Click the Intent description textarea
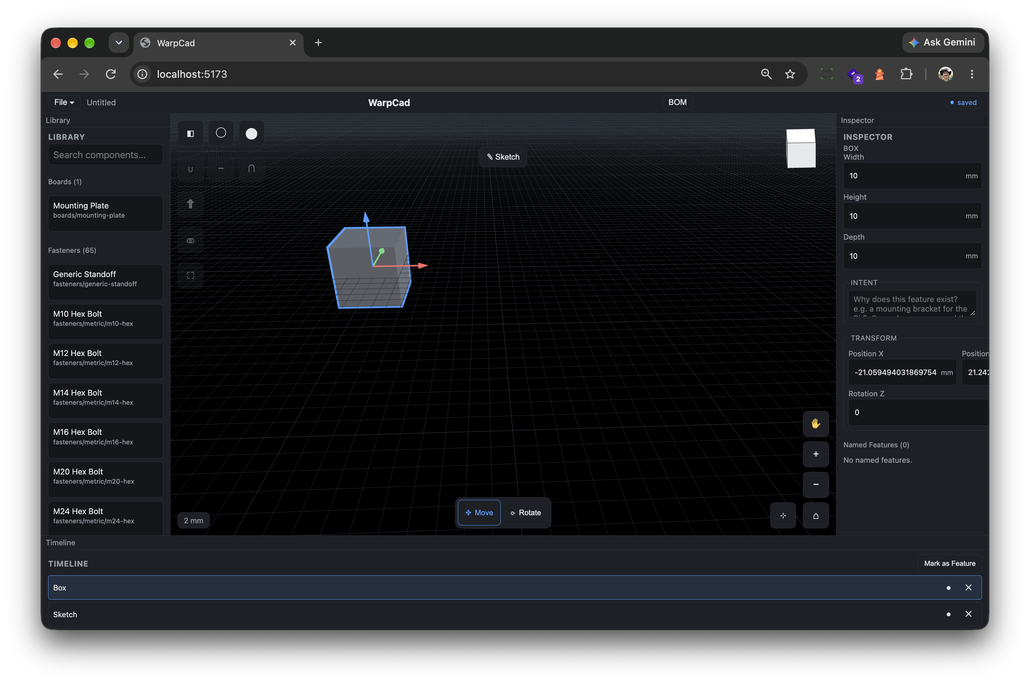1030x684 pixels. tap(912, 303)
